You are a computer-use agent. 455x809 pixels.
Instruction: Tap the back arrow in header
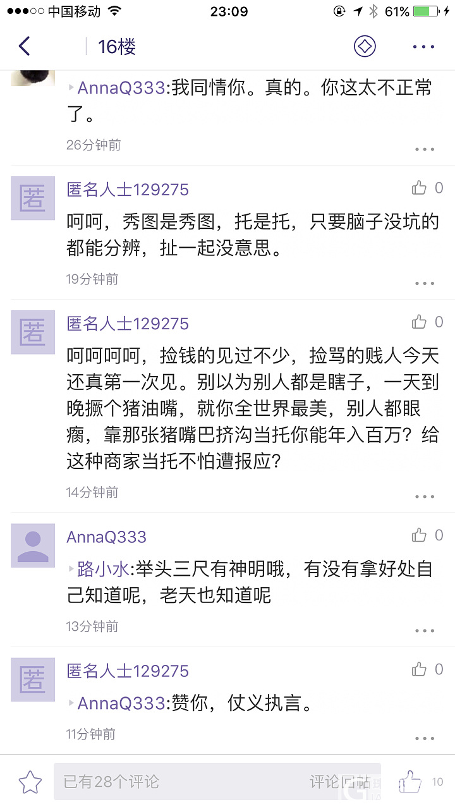[x=25, y=46]
